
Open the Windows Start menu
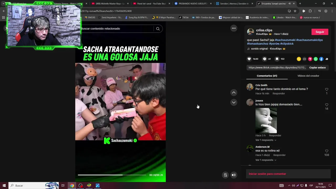pos(4,186)
